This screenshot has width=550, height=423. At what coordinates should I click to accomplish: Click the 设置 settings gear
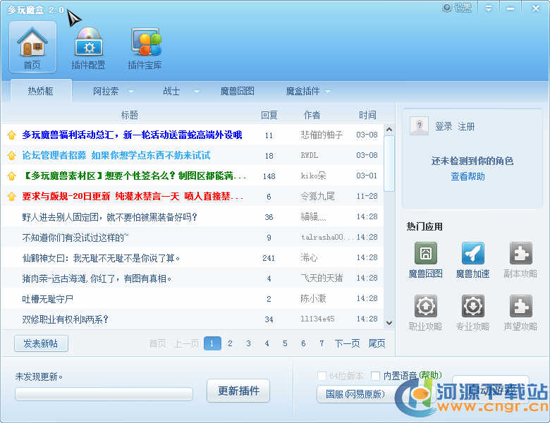(x=447, y=8)
